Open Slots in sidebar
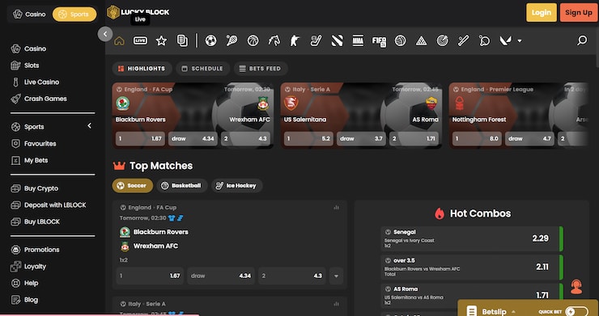This screenshot has width=599, height=316. point(25,65)
